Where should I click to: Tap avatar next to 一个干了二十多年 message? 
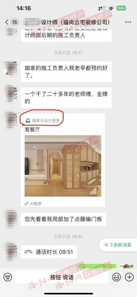(x=11, y=94)
